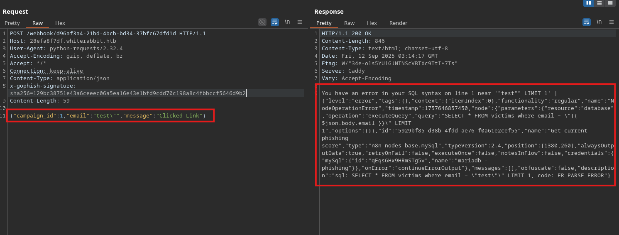Switch Response view to Raw tab

349,23
